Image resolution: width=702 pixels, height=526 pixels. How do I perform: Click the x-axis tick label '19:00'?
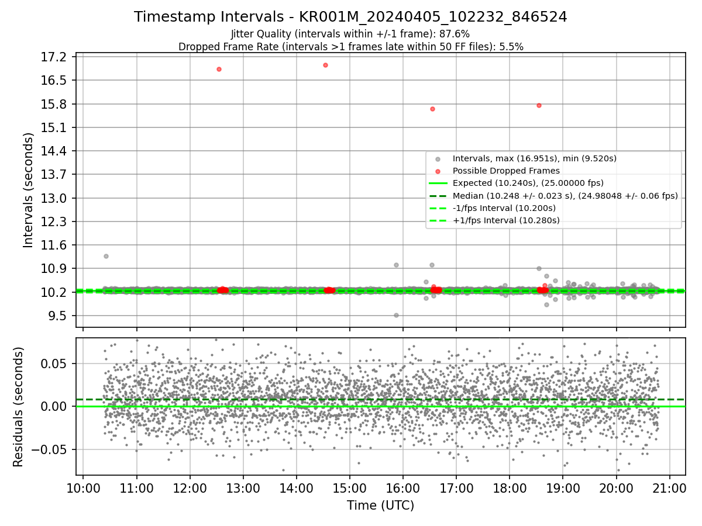coord(563,488)
